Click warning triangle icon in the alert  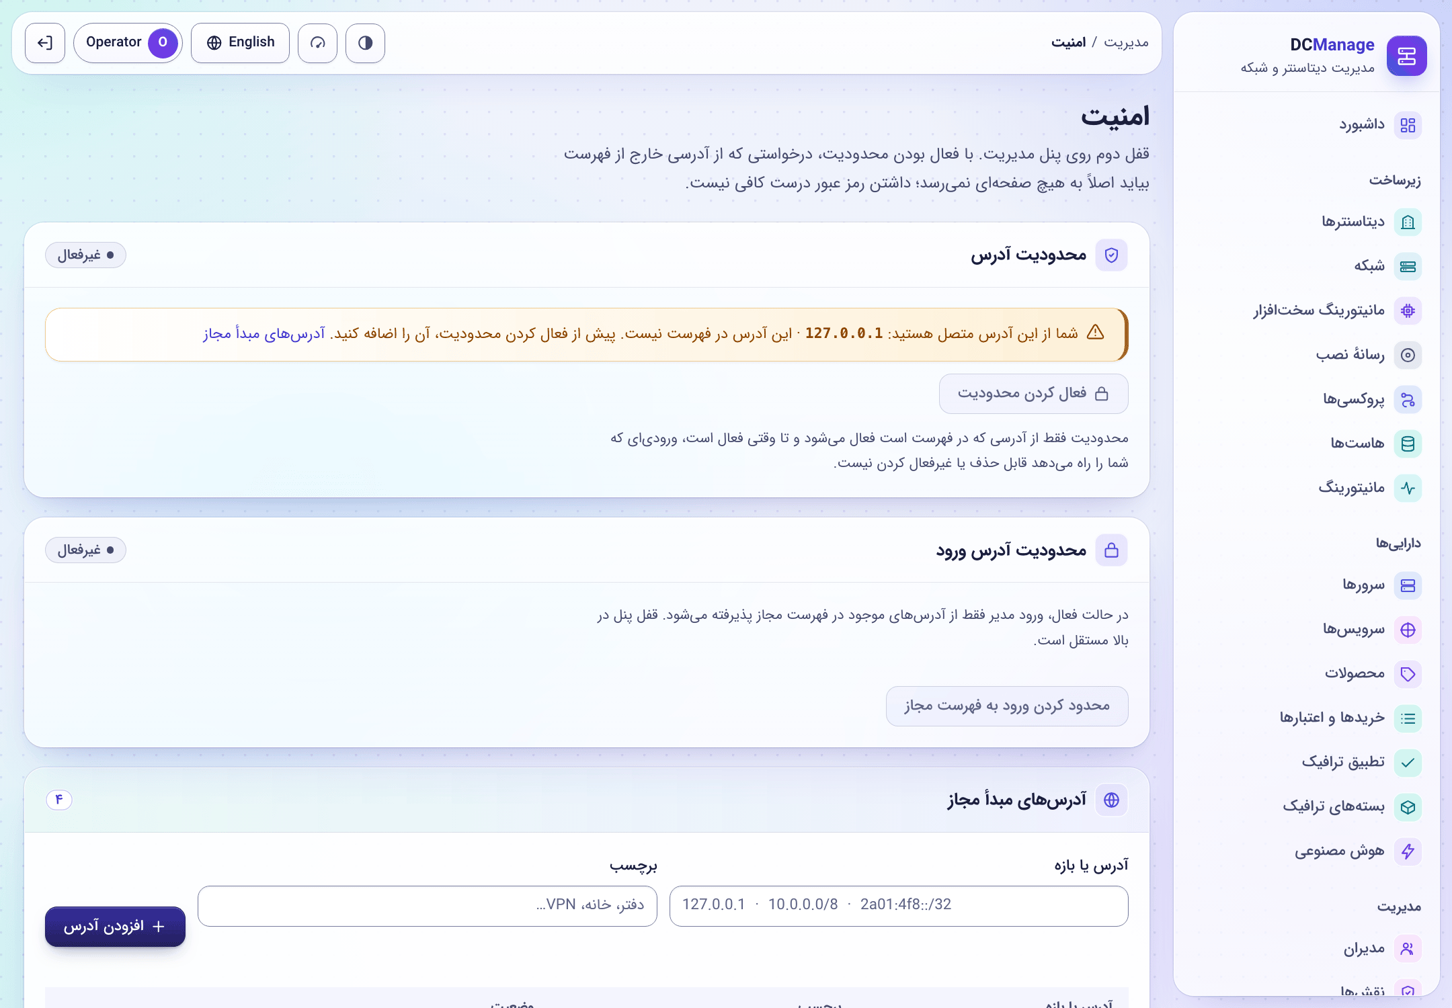click(1095, 332)
